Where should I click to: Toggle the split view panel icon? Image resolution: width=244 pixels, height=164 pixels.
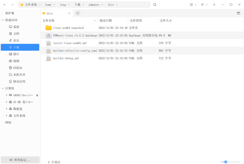click(x=238, y=13)
